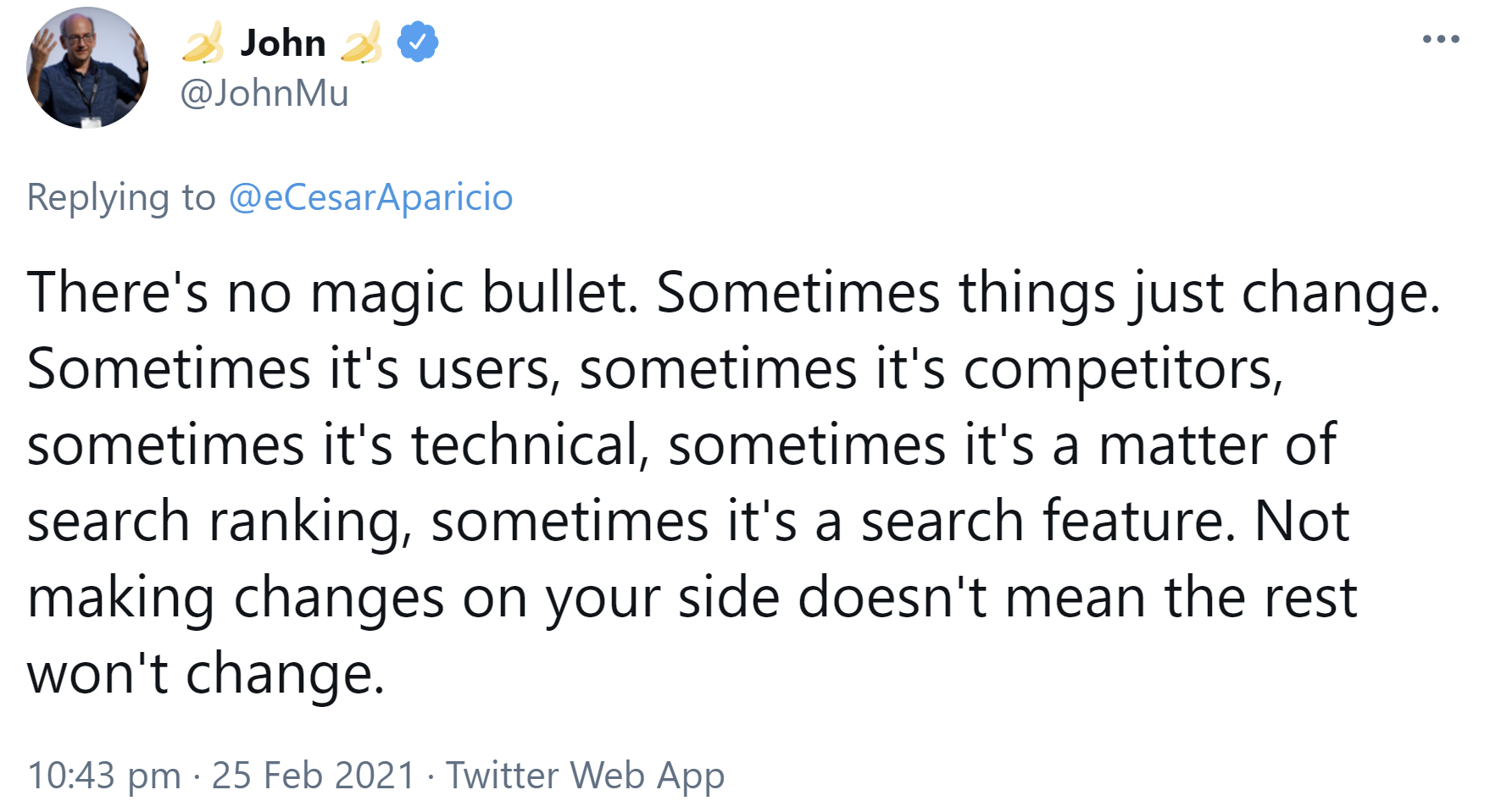This screenshot has height=812, width=1490.
Task: Click John's profile avatar photo
Action: click(x=87, y=68)
